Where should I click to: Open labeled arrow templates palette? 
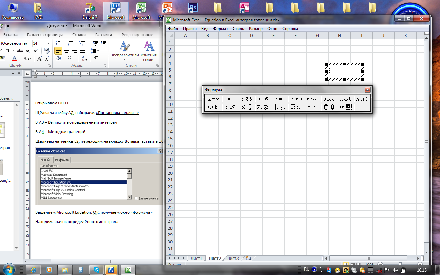(x=313, y=107)
